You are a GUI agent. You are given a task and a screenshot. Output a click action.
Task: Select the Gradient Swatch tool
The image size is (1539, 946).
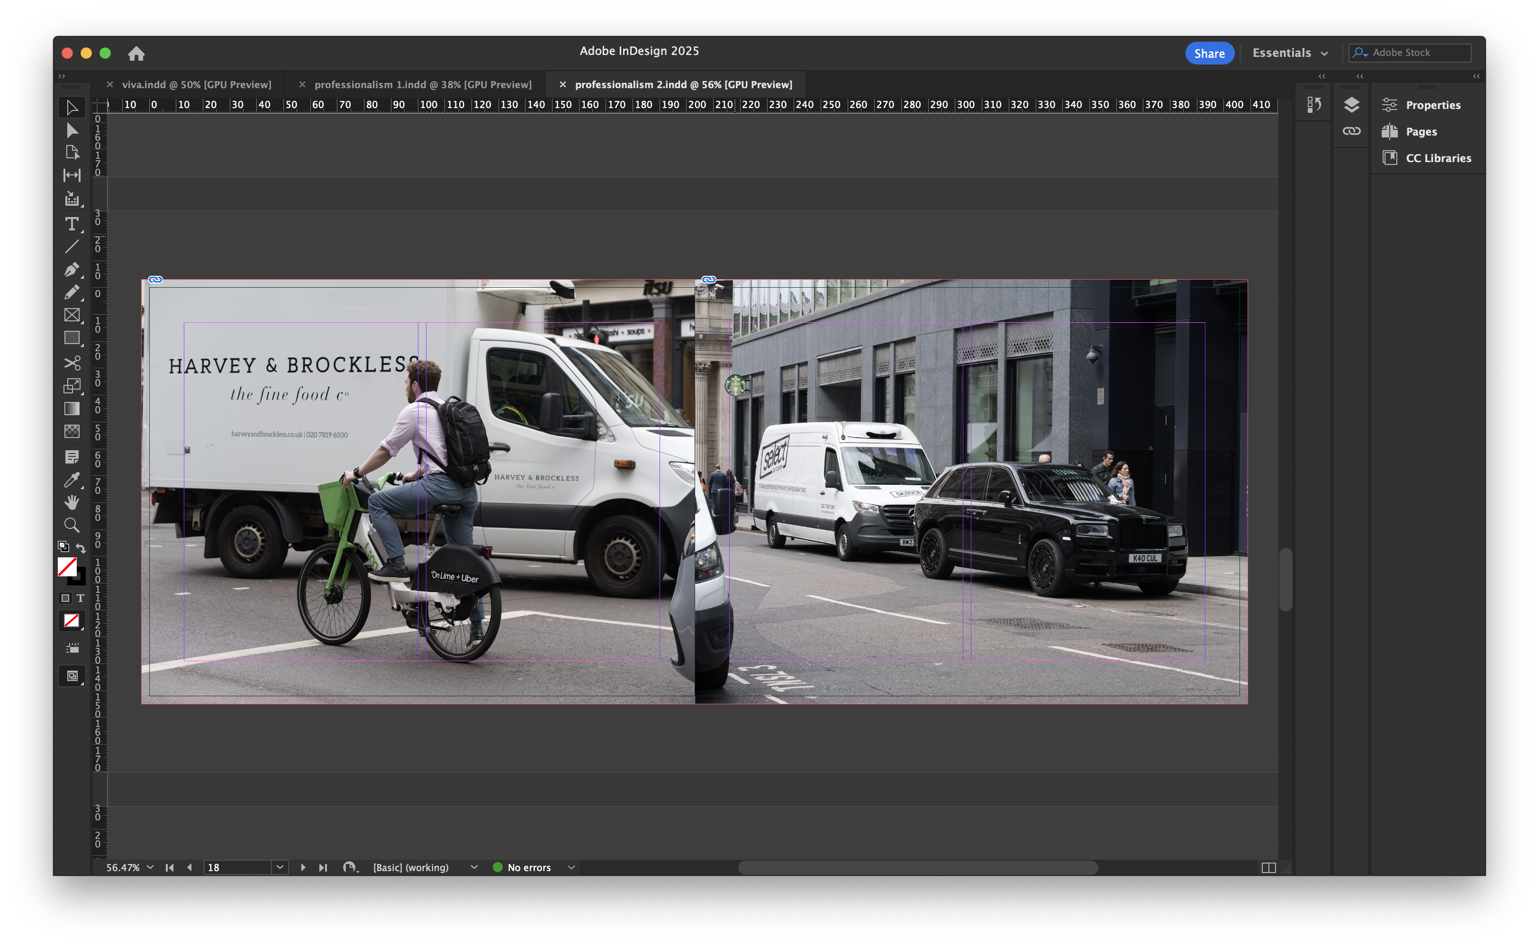coord(72,409)
